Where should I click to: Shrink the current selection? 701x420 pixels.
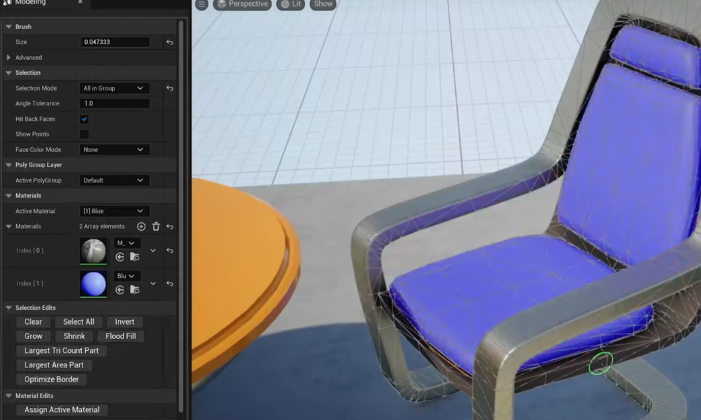coord(74,336)
